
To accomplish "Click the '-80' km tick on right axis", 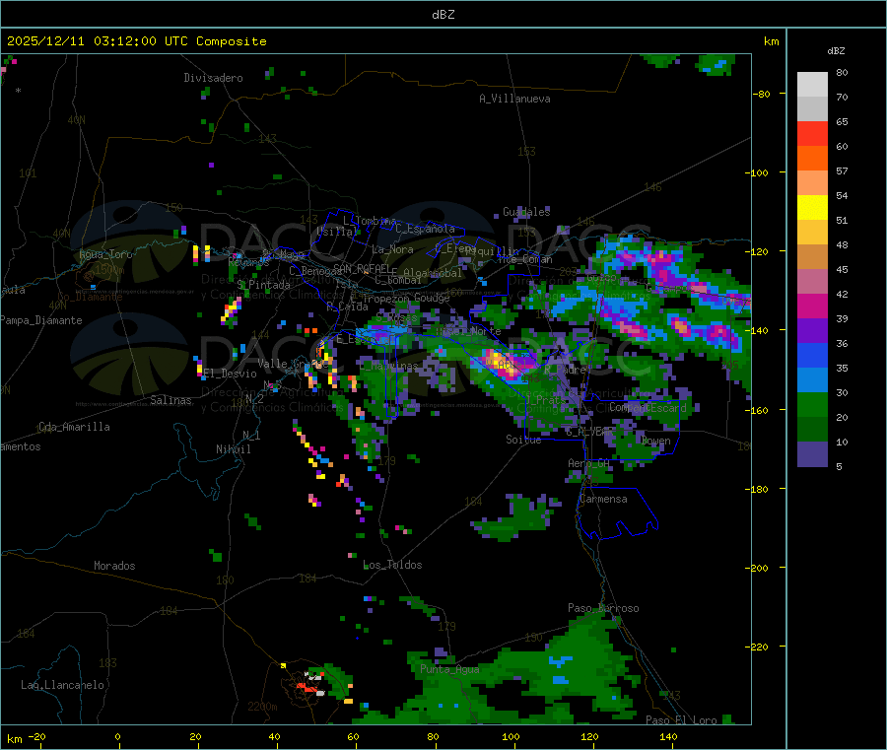I will pyautogui.click(x=762, y=94).
